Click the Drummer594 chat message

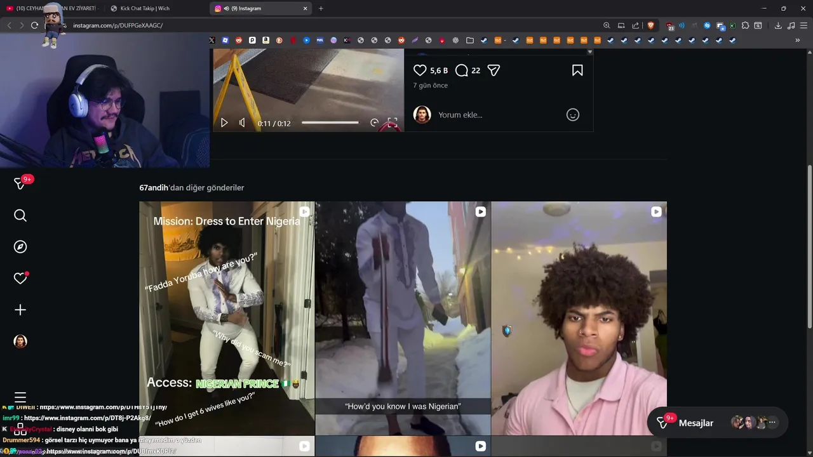click(102, 440)
